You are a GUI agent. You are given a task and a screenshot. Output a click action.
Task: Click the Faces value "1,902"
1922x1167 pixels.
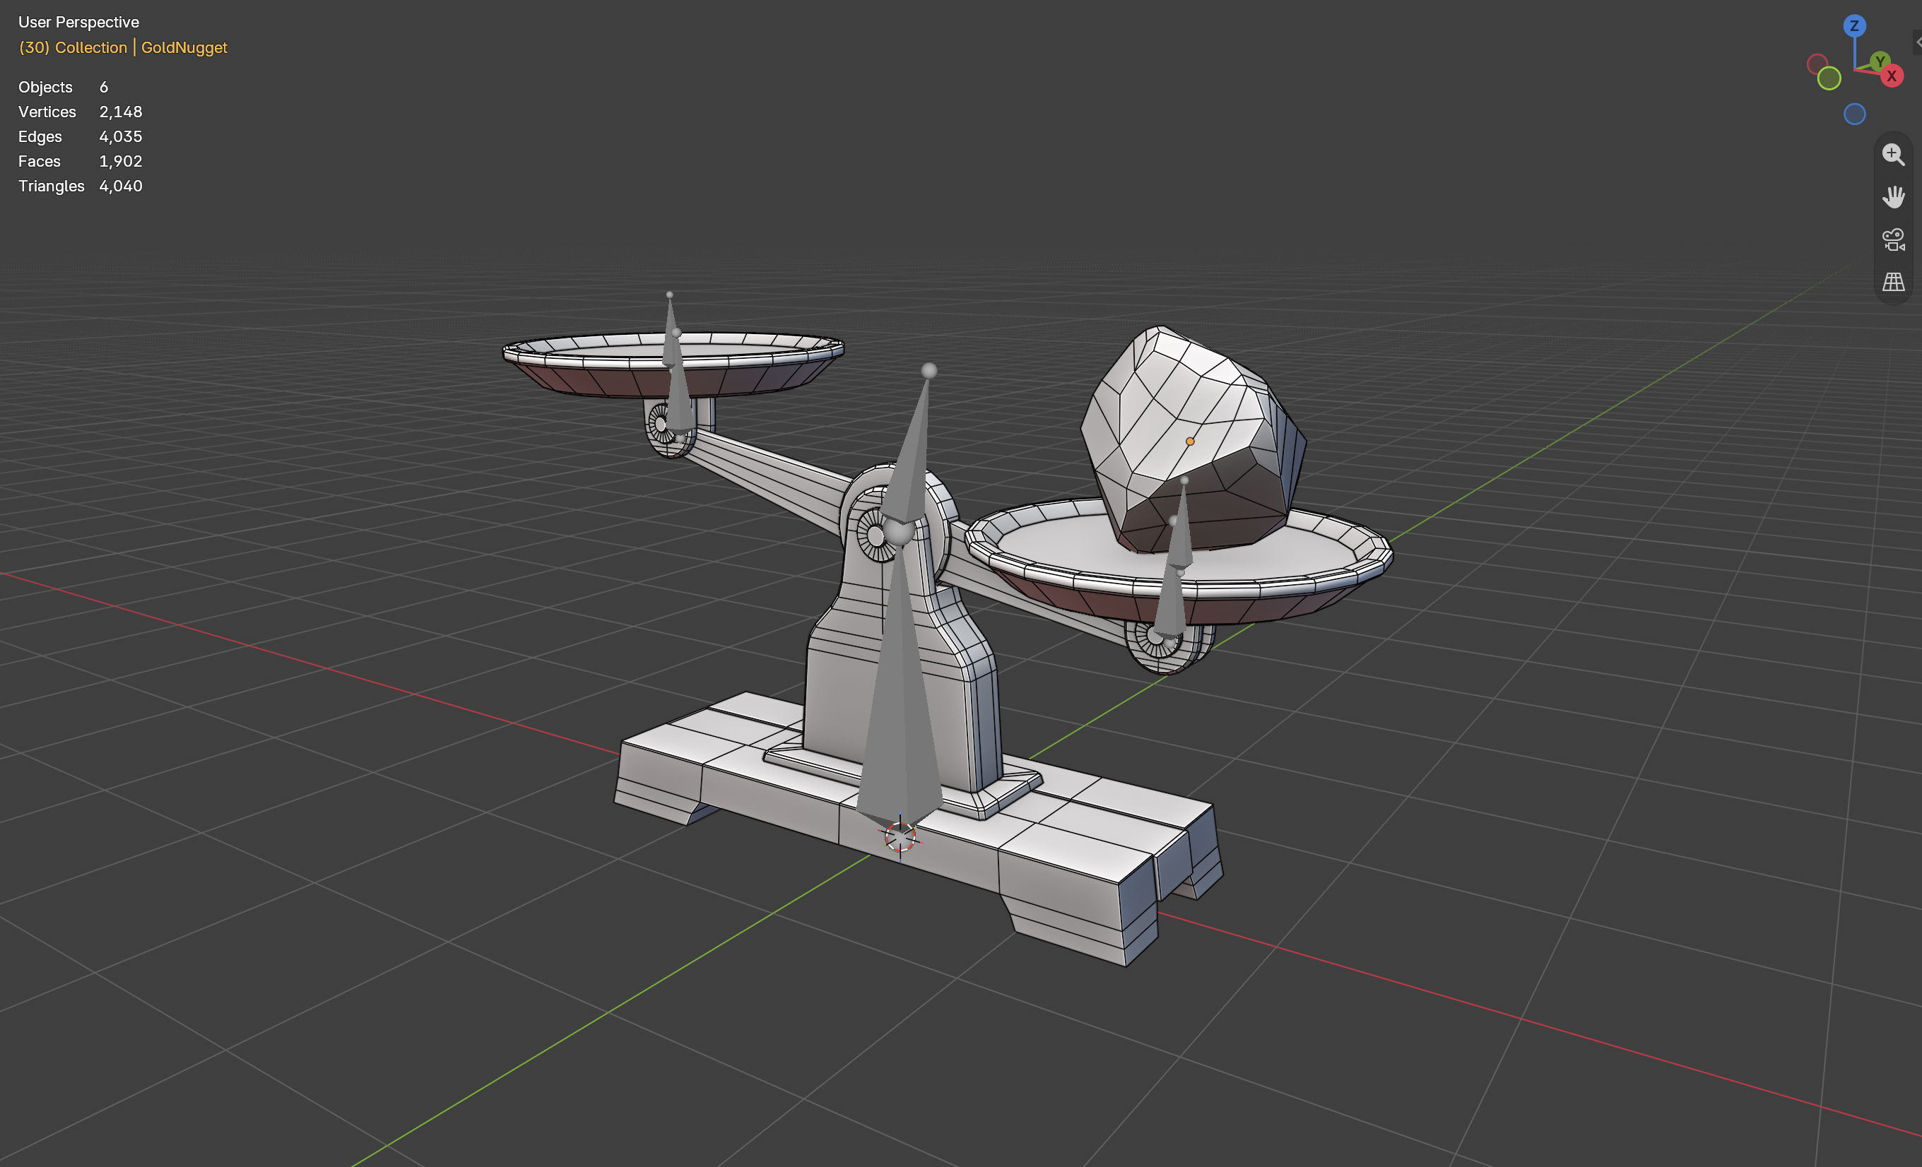point(121,161)
